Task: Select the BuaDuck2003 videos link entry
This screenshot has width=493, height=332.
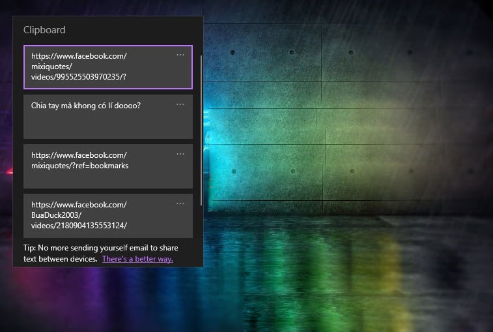Action: tap(108, 216)
